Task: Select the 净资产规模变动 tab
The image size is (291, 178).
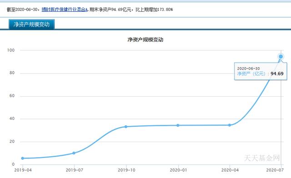Action: click(31, 24)
